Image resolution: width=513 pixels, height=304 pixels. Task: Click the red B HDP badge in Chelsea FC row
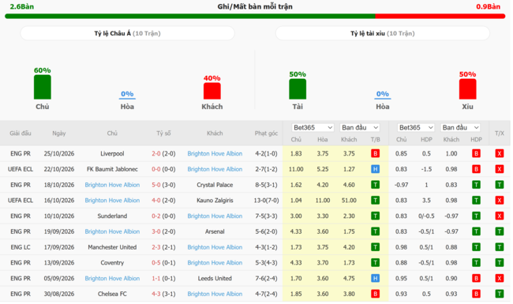tap(476, 294)
